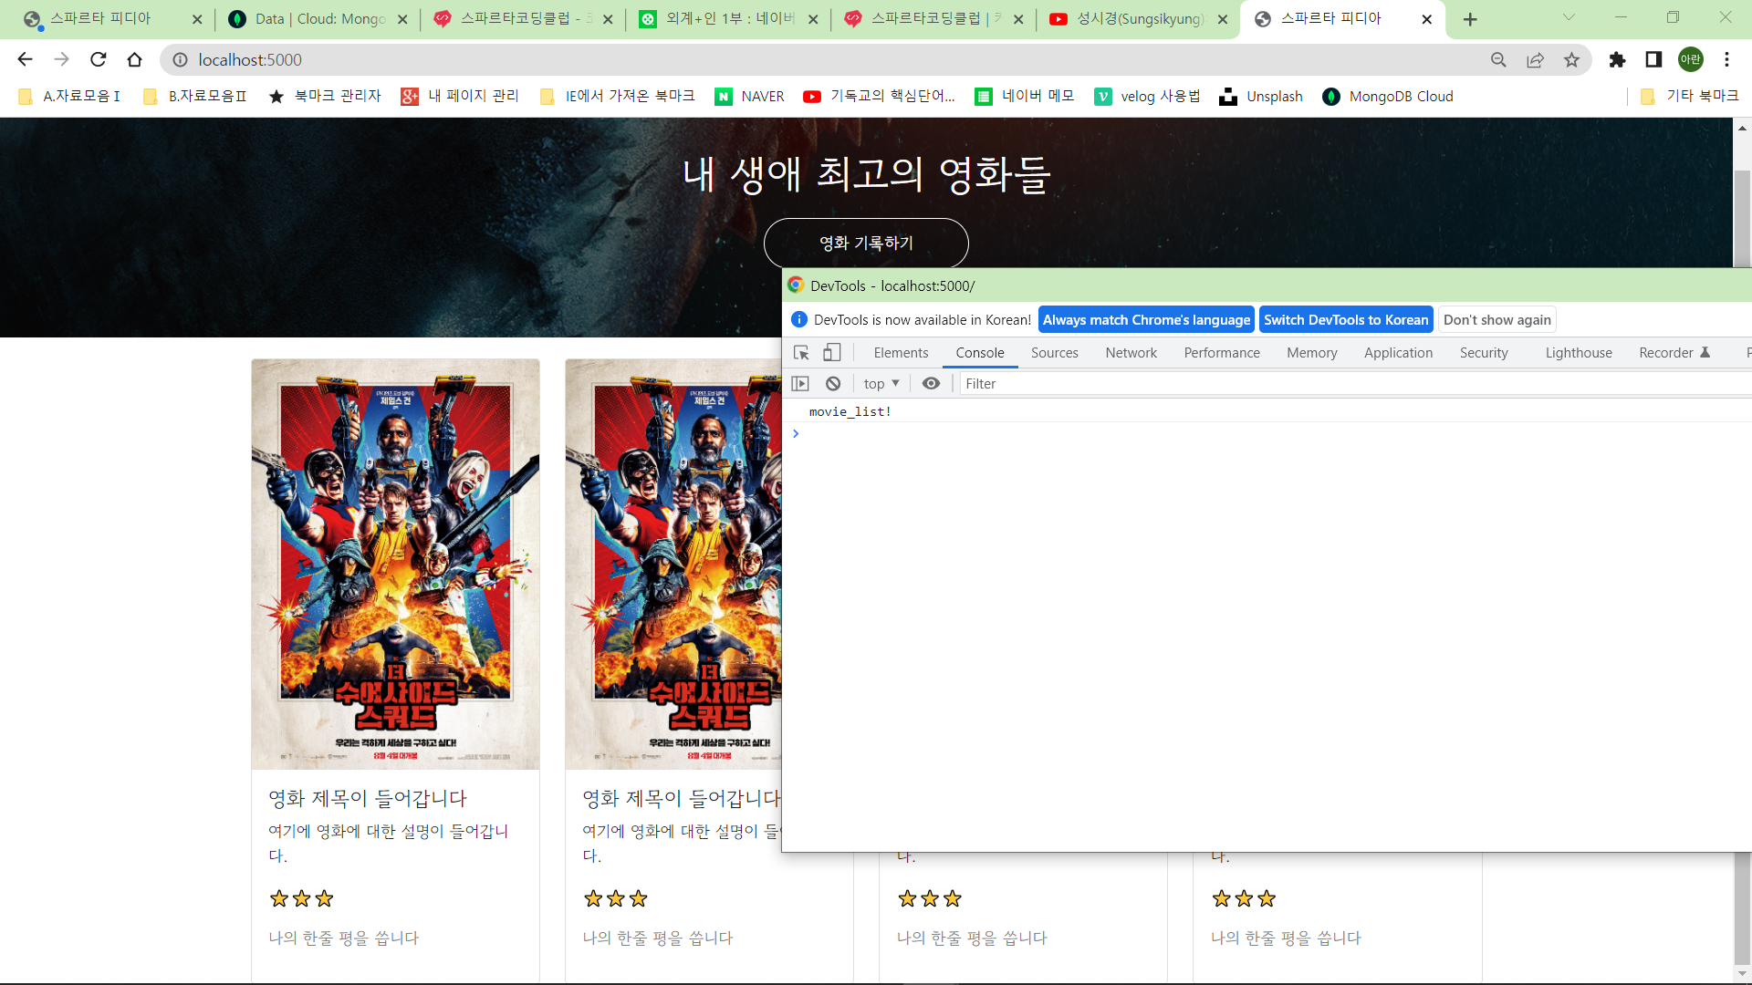Screen dimensions: 1752x985
Task: Close the Data | Cloud: MongoDB tab
Action: coord(402,19)
